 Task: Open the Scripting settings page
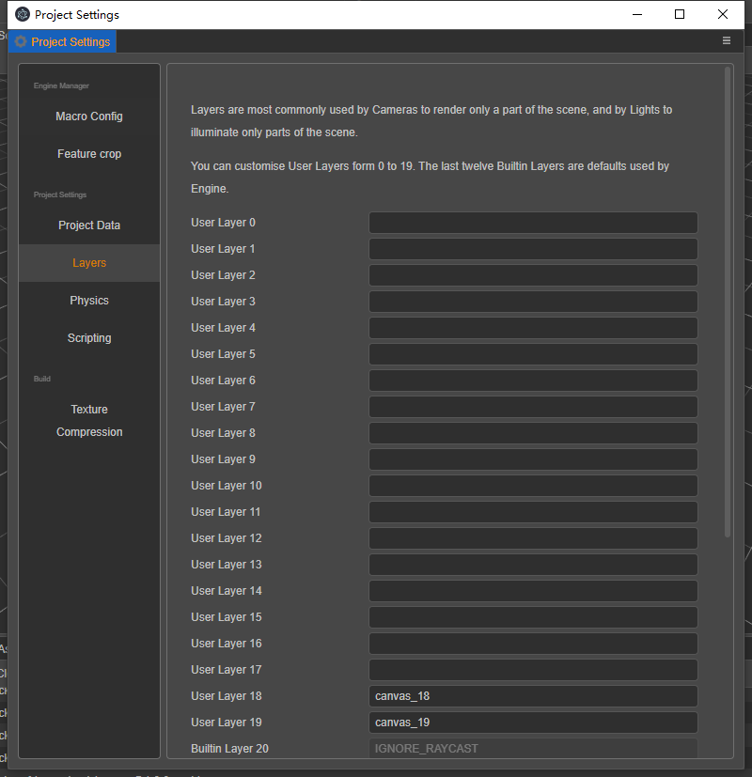(x=89, y=338)
